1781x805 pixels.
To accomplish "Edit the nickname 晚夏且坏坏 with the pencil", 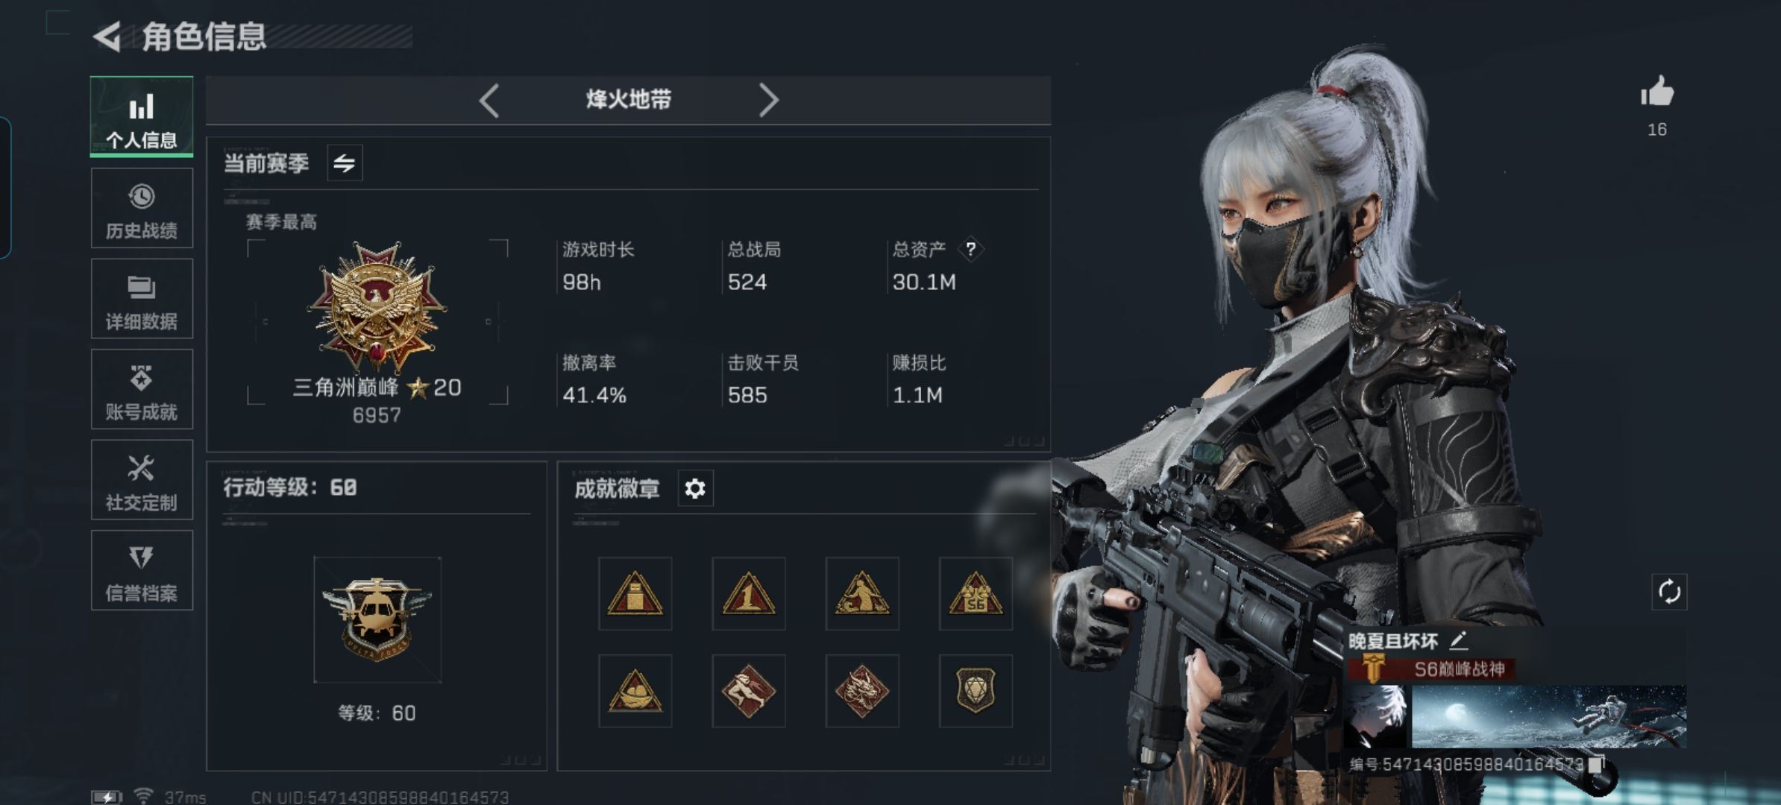I will point(1459,640).
